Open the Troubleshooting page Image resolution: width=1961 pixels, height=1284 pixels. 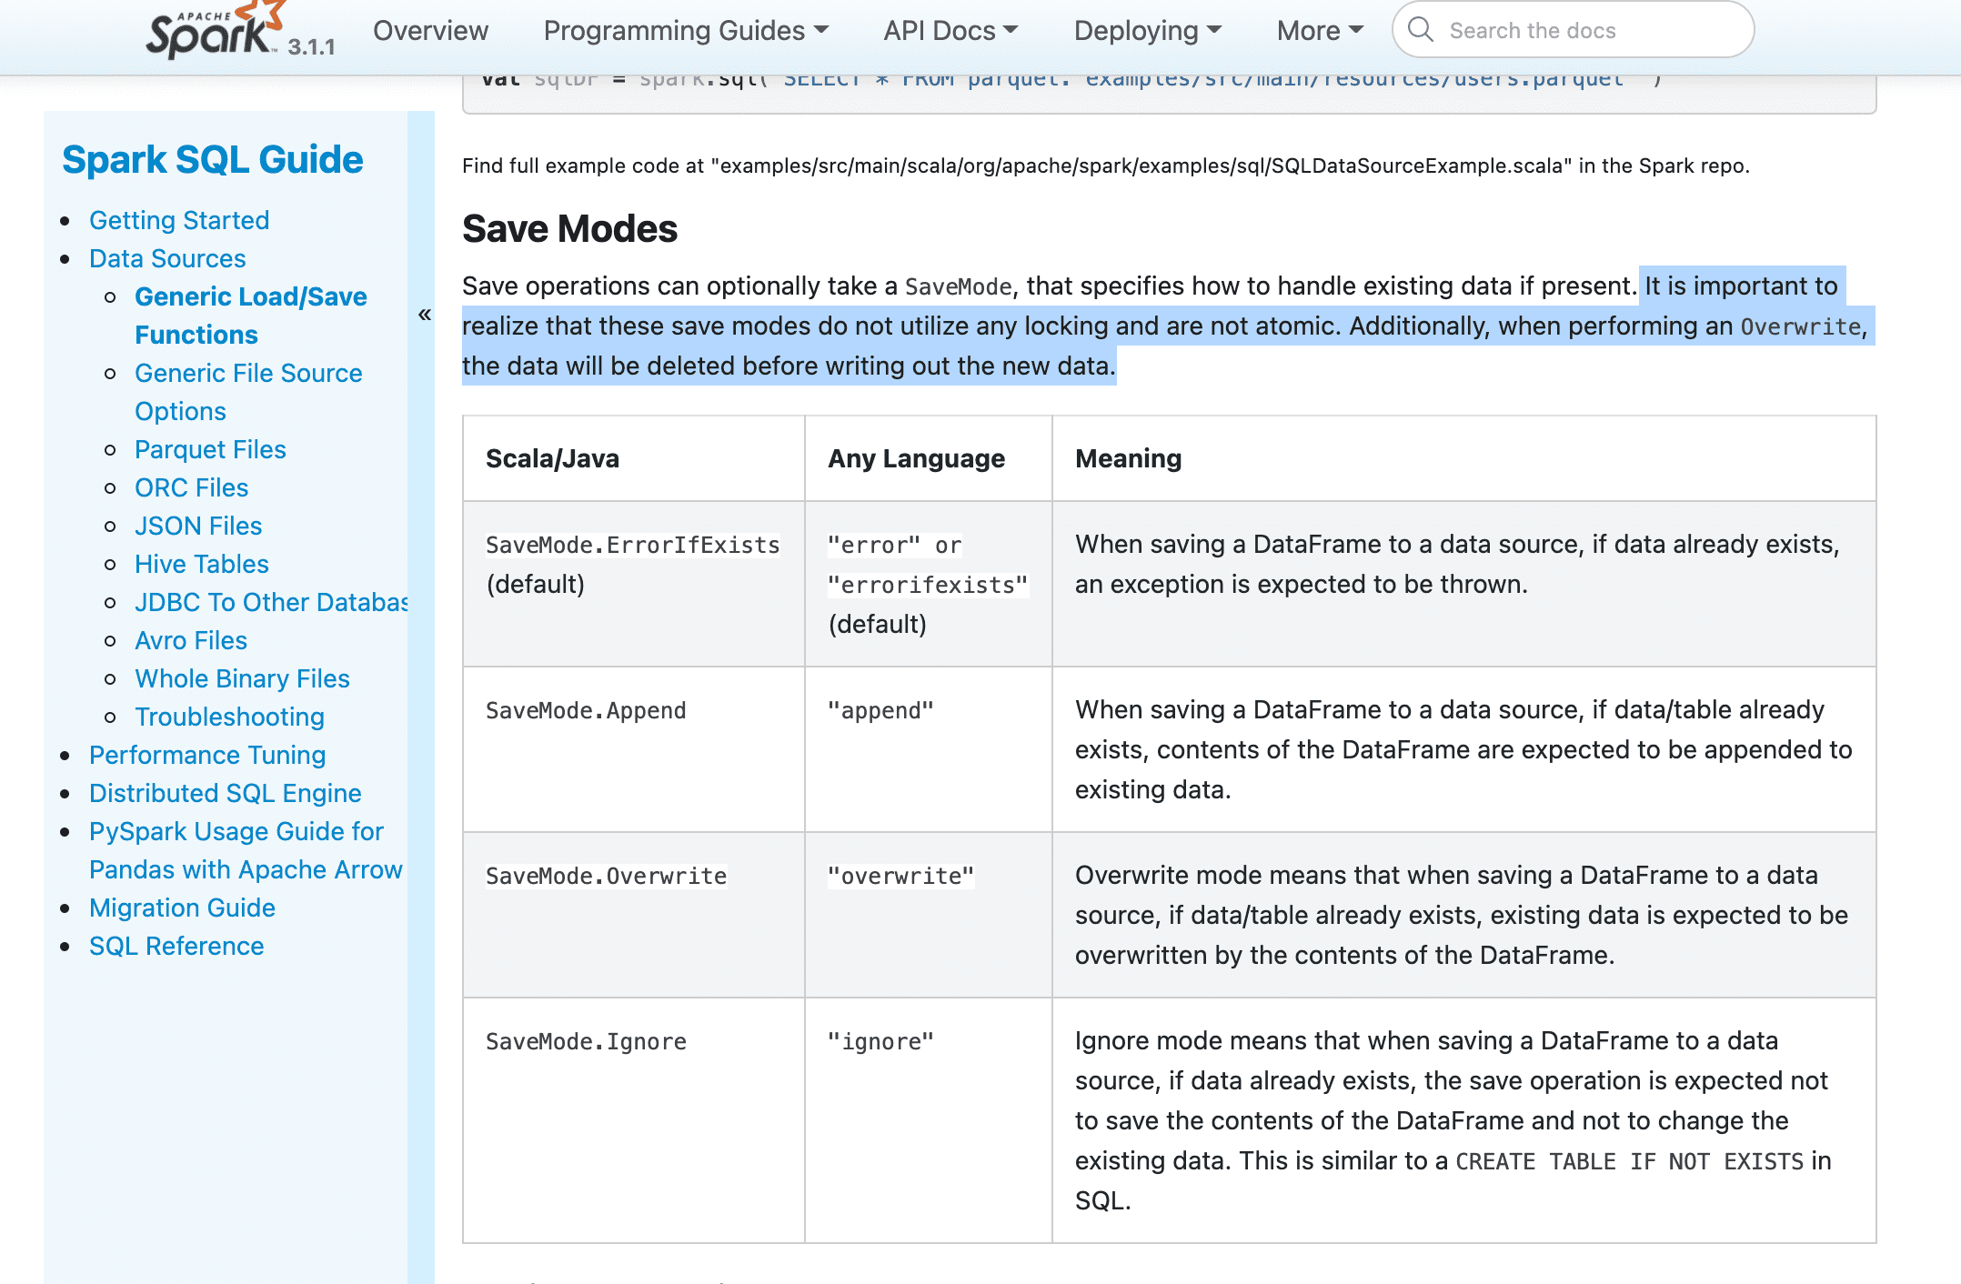pyautogui.click(x=229, y=717)
